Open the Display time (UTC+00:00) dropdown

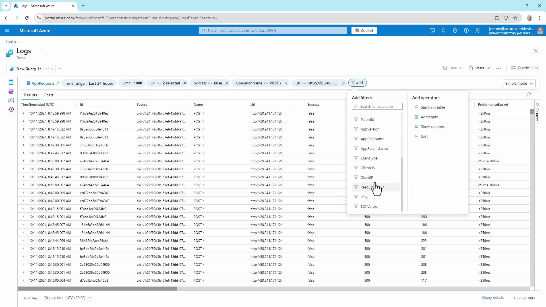(68, 298)
